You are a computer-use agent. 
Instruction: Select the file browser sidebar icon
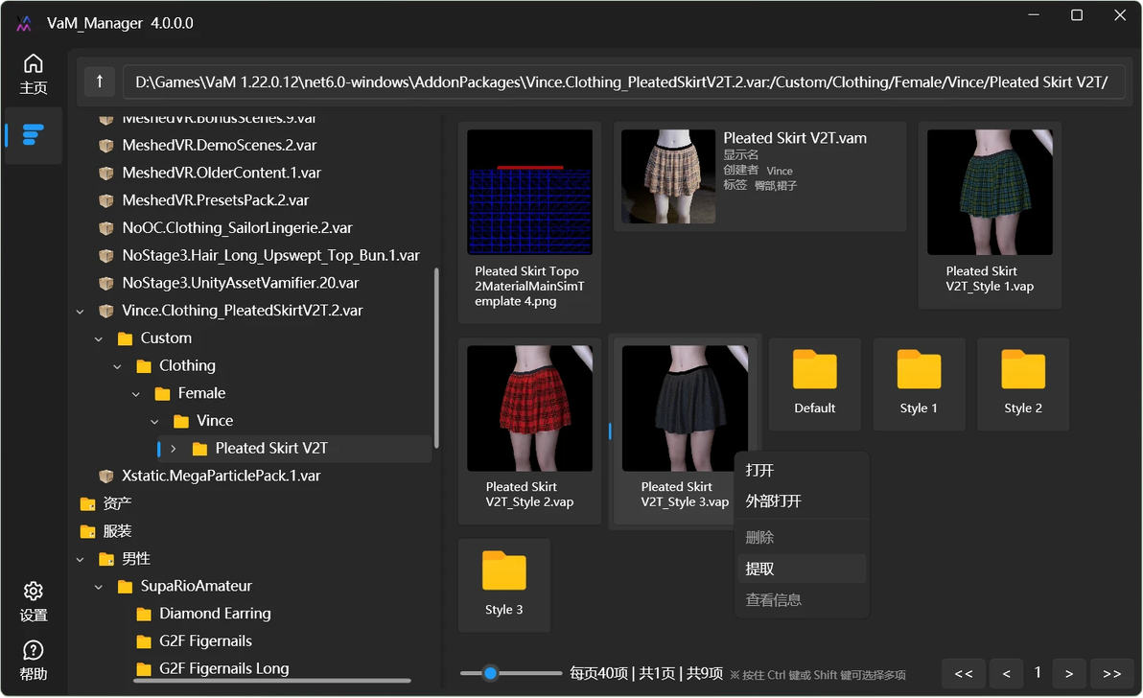(x=33, y=135)
